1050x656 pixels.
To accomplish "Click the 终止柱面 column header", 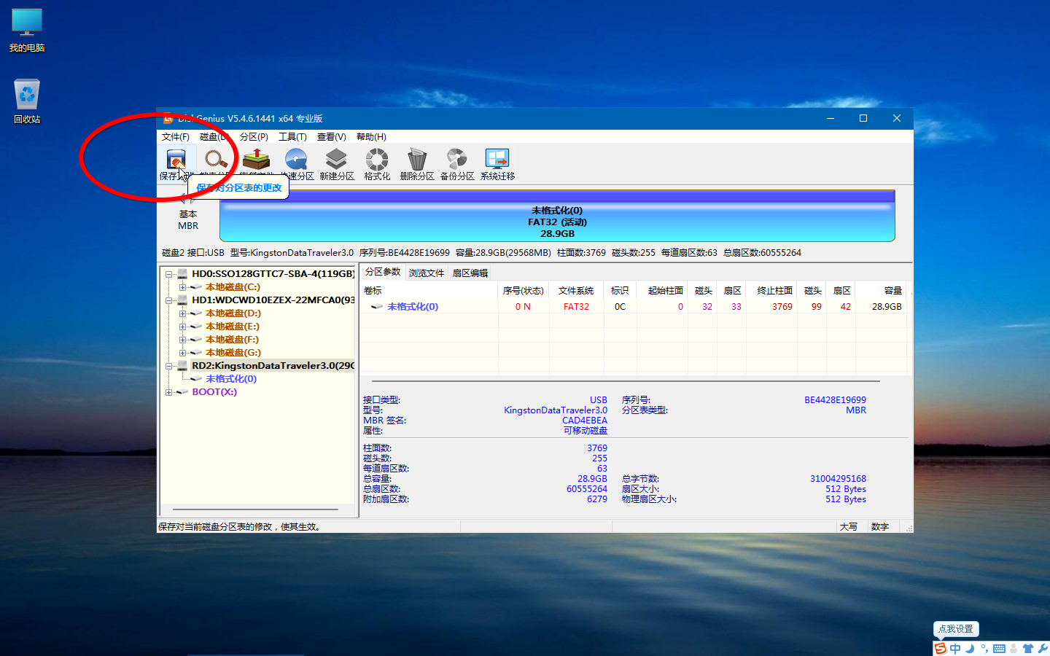I will [x=771, y=290].
